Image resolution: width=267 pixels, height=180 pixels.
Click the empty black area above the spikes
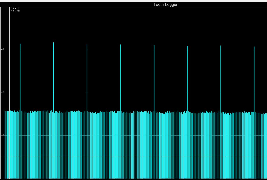pos(133,23)
